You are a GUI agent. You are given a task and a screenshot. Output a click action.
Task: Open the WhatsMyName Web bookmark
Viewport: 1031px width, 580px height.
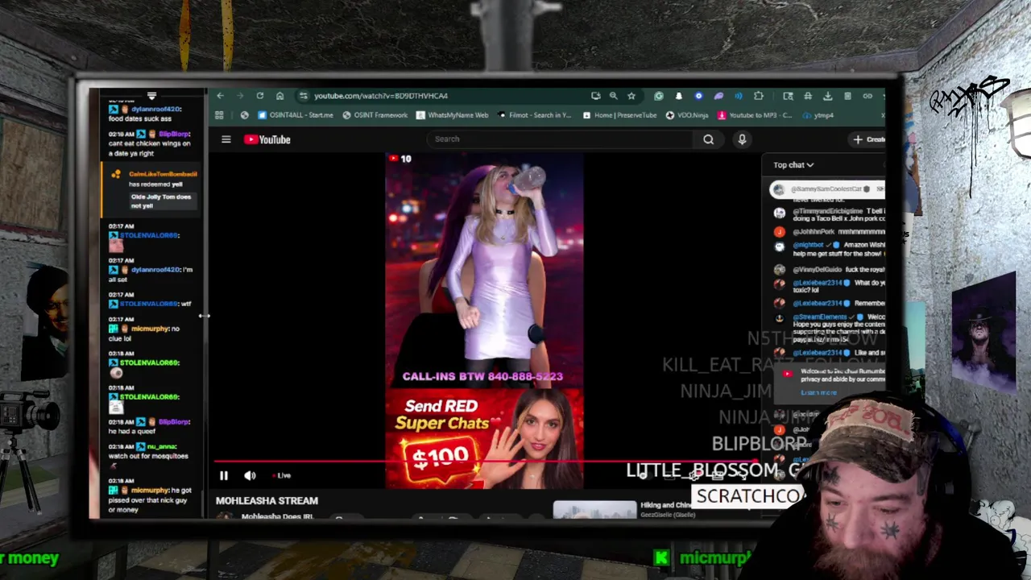pyautogui.click(x=452, y=115)
